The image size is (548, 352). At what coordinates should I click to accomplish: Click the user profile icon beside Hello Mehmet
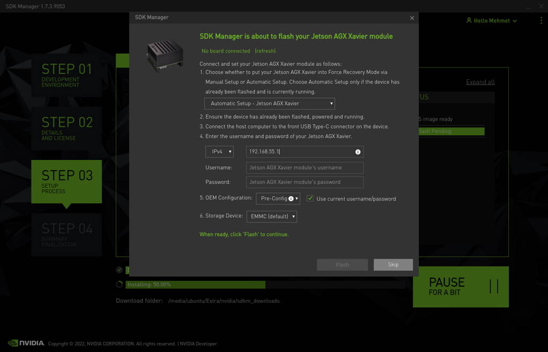pyautogui.click(x=469, y=20)
